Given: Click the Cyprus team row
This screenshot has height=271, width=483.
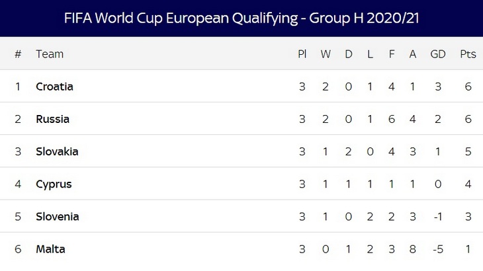Looking at the screenshot, I should pos(54,184).
